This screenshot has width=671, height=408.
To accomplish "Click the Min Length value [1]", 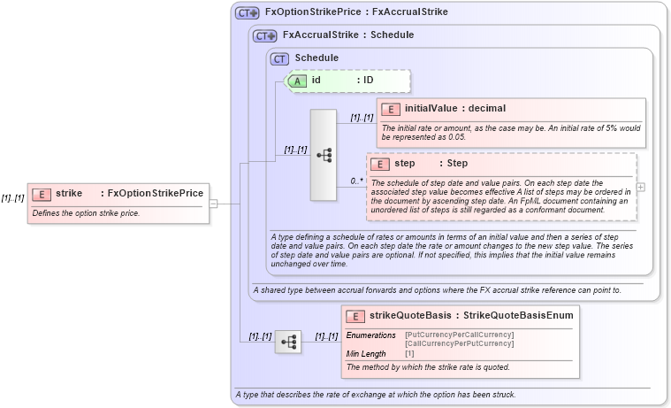I will (x=409, y=354).
